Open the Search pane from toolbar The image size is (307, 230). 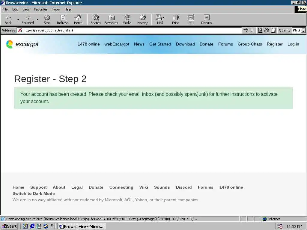click(96, 19)
